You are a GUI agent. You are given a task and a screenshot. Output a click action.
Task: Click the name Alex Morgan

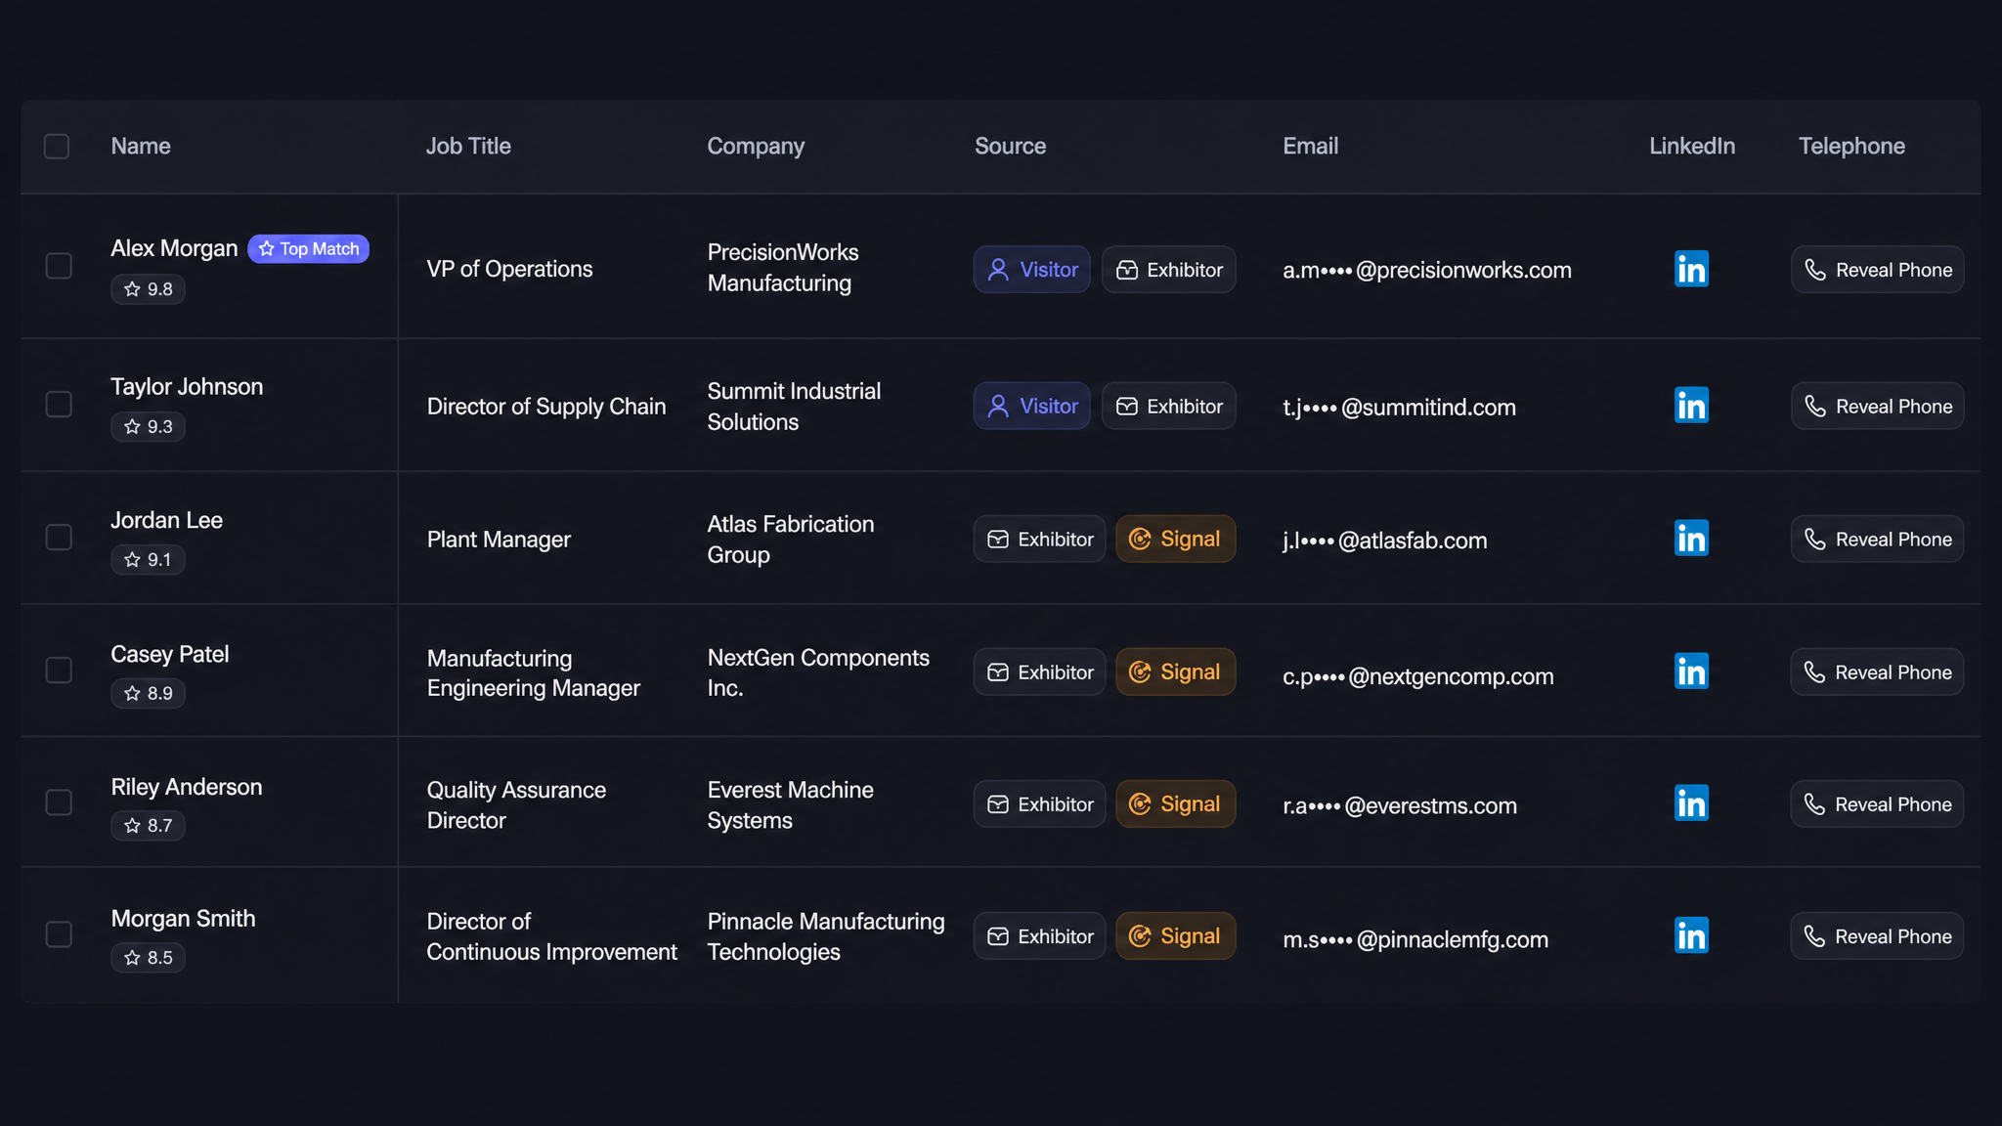click(174, 248)
